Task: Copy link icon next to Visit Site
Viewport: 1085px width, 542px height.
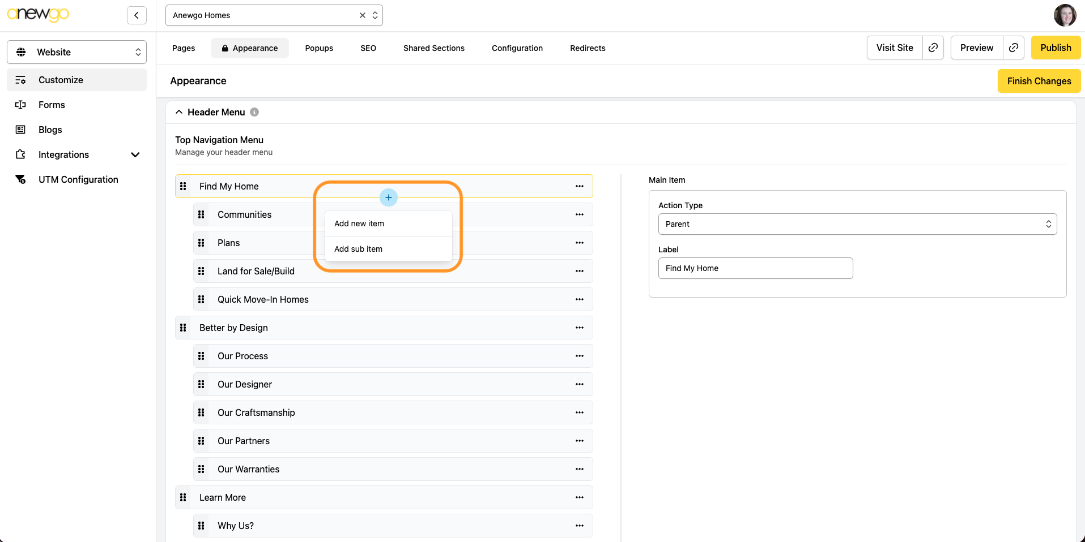Action: click(933, 48)
